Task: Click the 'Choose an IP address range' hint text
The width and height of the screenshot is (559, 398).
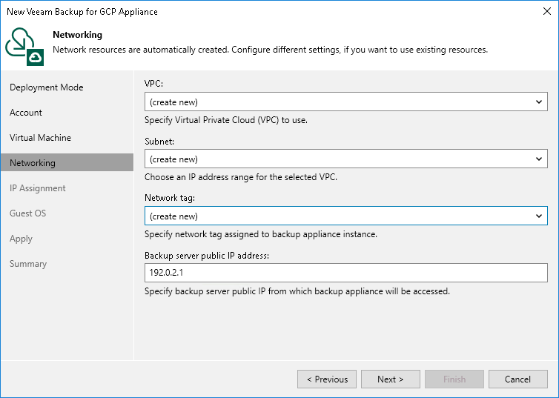Action: (x=241, y=177)
